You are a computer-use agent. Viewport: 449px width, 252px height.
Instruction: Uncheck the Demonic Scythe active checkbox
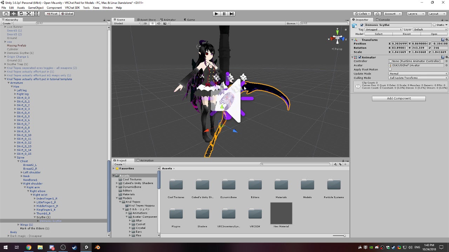(362, 25)
